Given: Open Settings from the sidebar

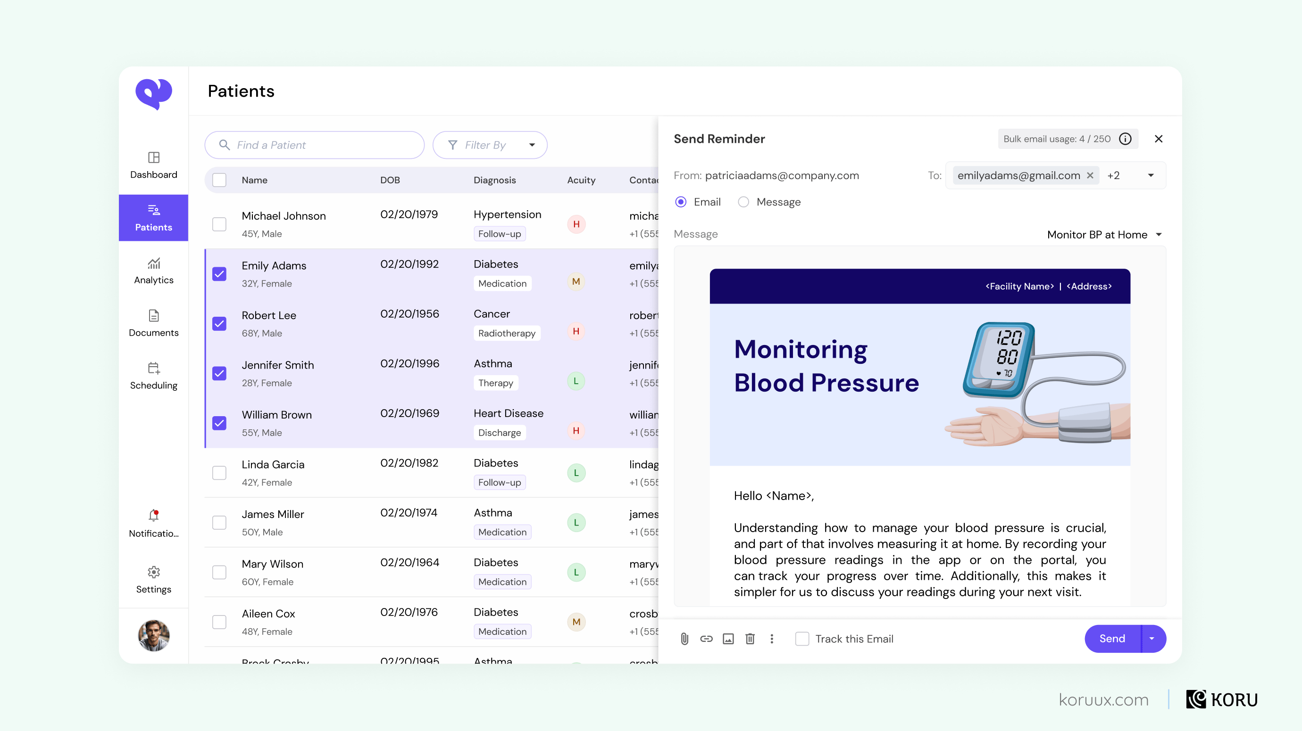Looking at the screenshot, I should point(153,580).
